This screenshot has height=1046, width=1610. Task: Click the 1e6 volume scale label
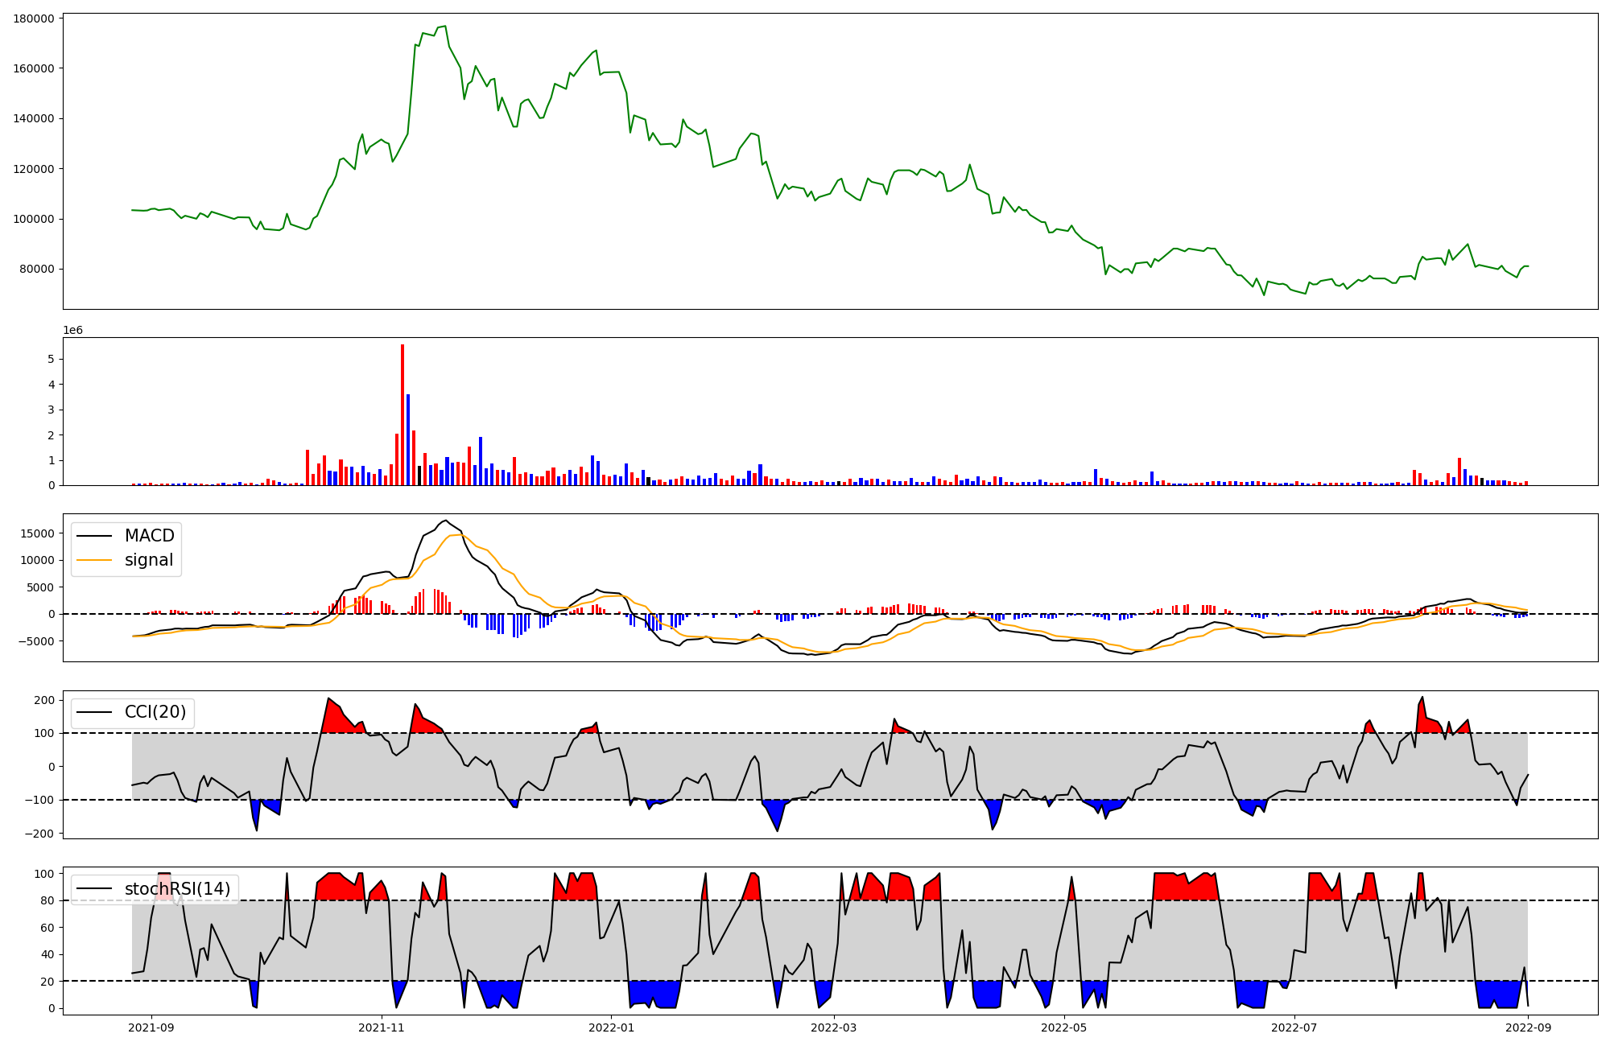point(72,331)
